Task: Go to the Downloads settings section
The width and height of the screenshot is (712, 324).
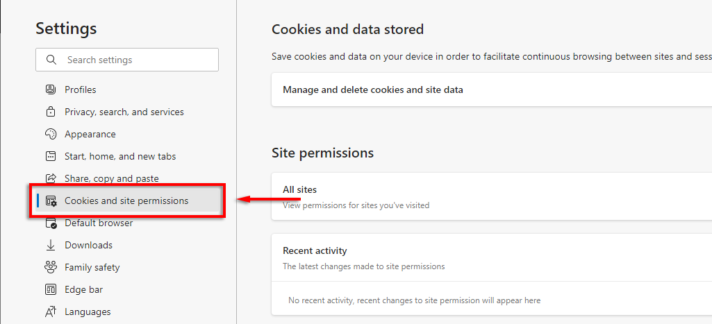Action: click(88, 245)
